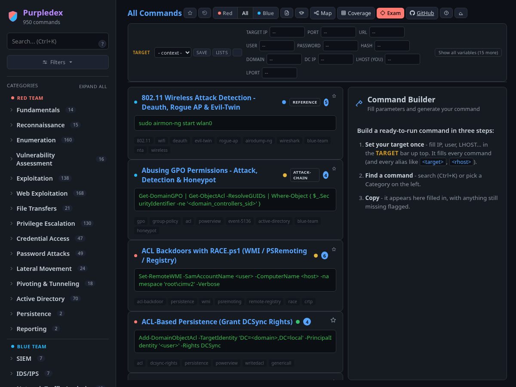The height and width of the screenshot is (387, 516).
Task: Click the LHOST (YOU) input field
Action: pyautogui.click(x=402, y=59)
